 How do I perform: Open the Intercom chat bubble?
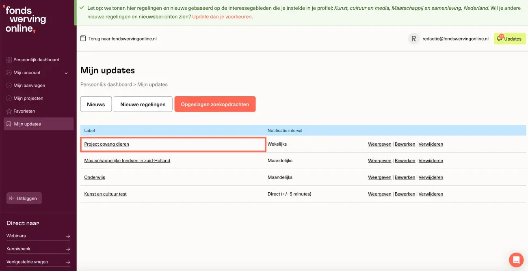tap(516, 260)
